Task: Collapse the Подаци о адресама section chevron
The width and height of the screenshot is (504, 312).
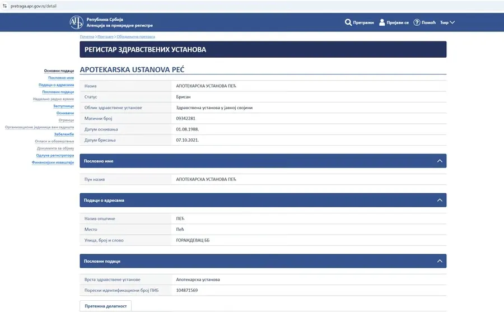Action: [x=440, y=200]
